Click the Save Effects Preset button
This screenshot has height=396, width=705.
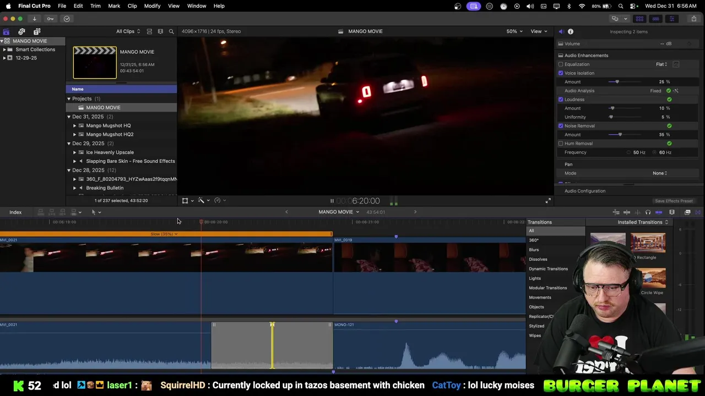[674, 201]
